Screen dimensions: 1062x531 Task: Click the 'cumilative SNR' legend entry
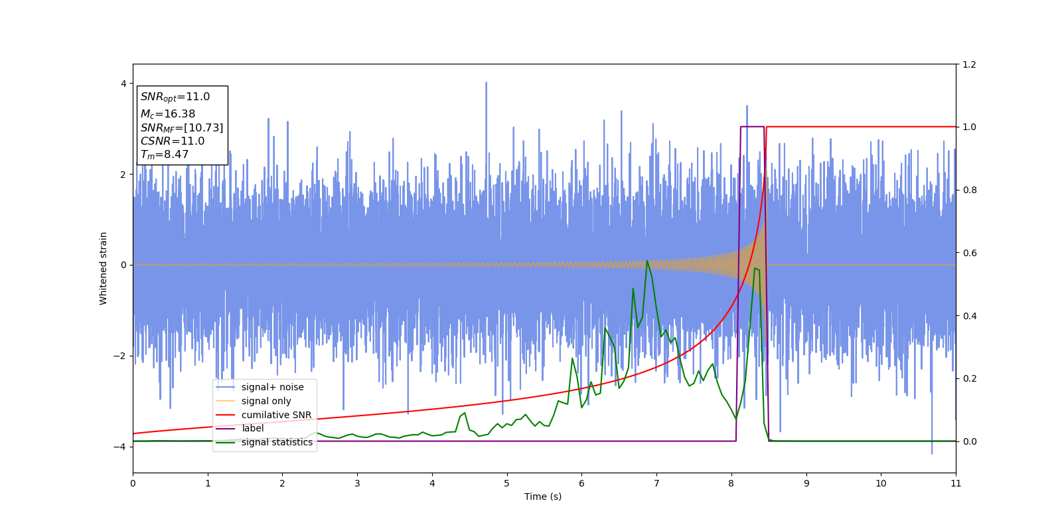[276, 415]
